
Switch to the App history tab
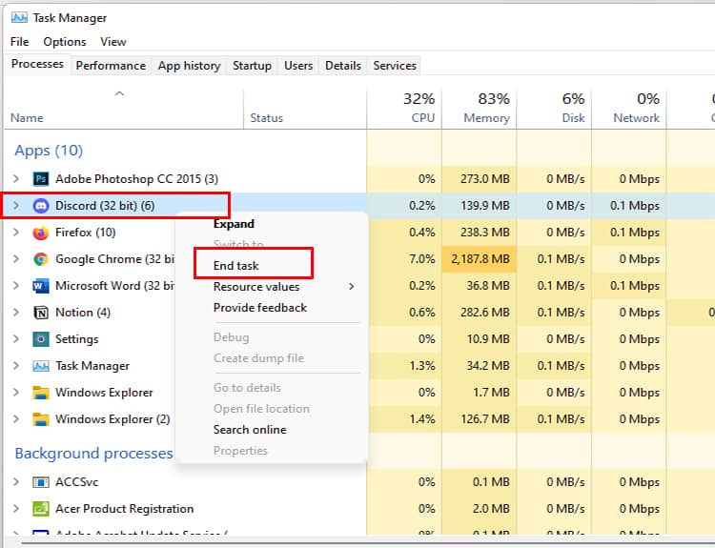pos(190,66)
